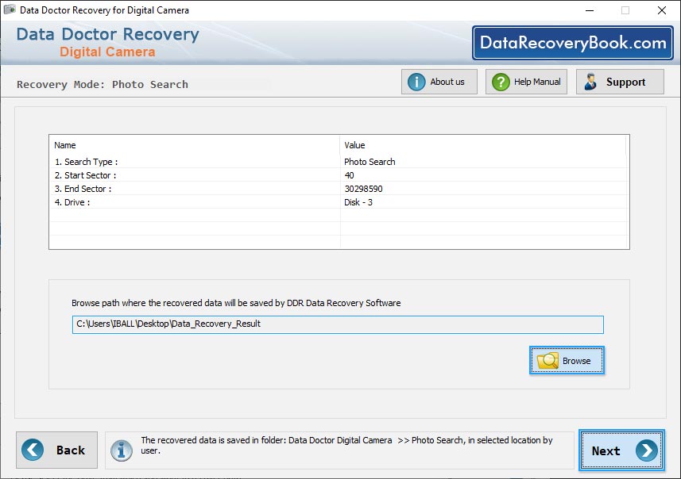Select the Search Type row in the table
The image size is (681, 479).
[x=238, y=161]
